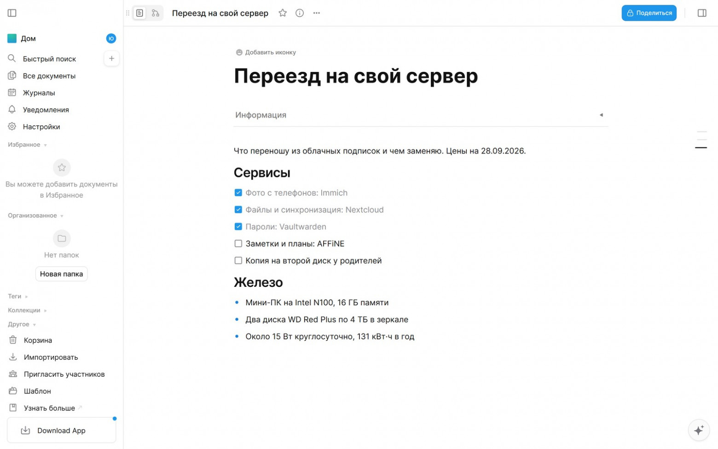Click the Поделиться button
The height and width of the screenshot is (449, 718).
649,13
